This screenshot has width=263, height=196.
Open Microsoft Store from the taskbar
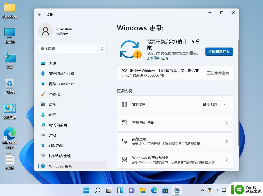point(165,190)
